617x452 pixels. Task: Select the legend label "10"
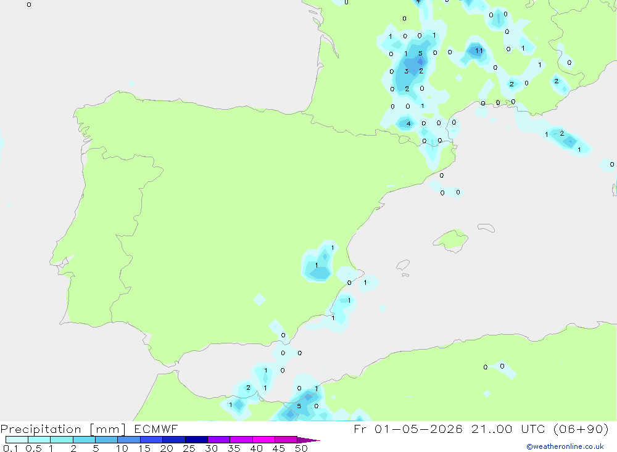[122, 448]
